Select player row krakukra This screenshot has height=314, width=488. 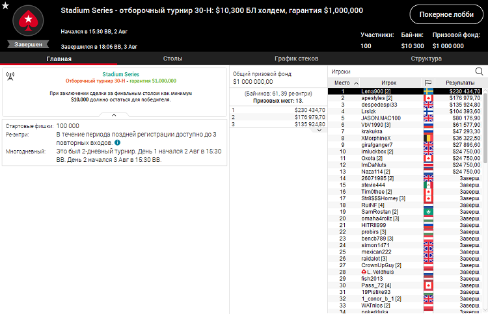pyautogui.click(x=405, y=131)
